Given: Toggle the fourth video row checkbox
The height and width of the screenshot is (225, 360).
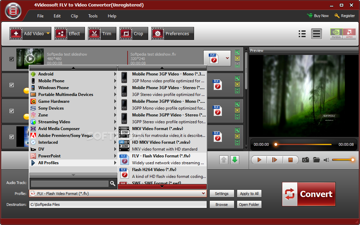Looking at the screenshot, I should pyautogui.click(x=12, y=137).
